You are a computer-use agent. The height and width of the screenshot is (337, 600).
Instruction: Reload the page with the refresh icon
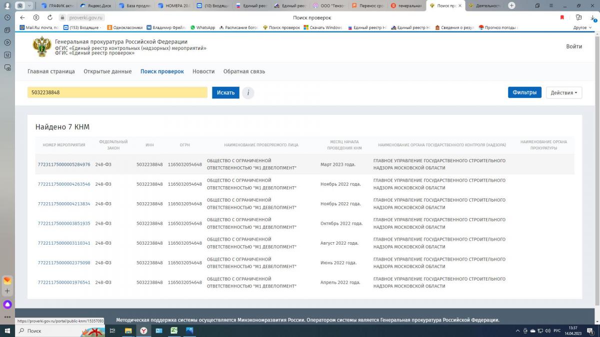(50, 17)
